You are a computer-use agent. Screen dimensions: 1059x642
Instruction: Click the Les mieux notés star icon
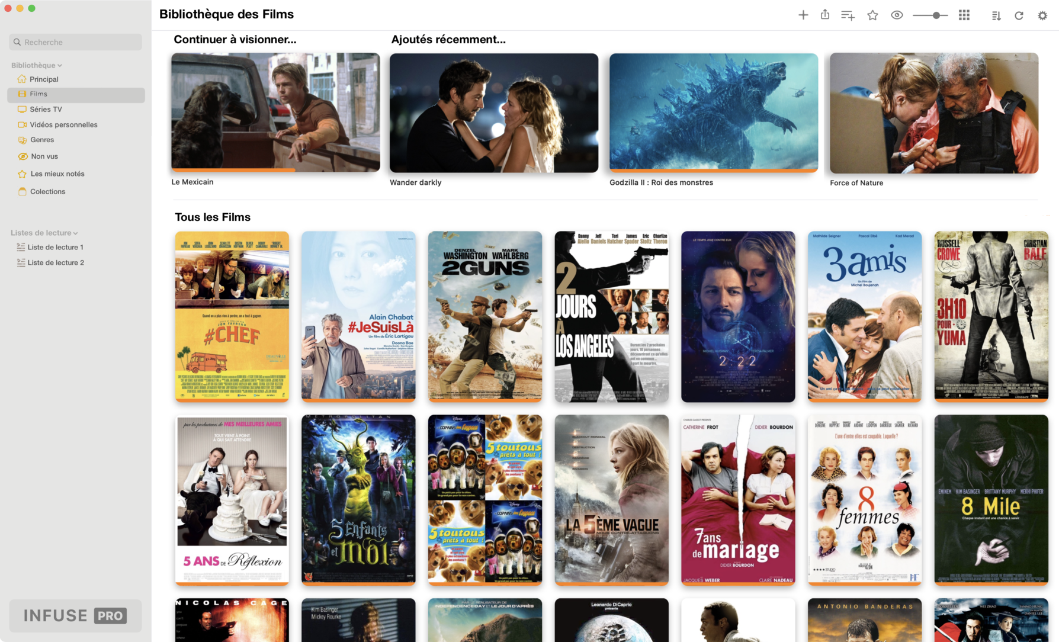(22, 174)
